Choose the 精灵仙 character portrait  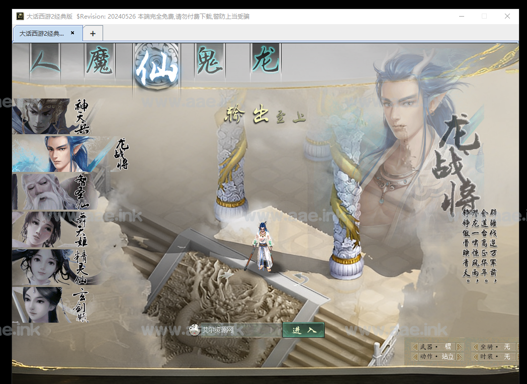coord(40,267)
